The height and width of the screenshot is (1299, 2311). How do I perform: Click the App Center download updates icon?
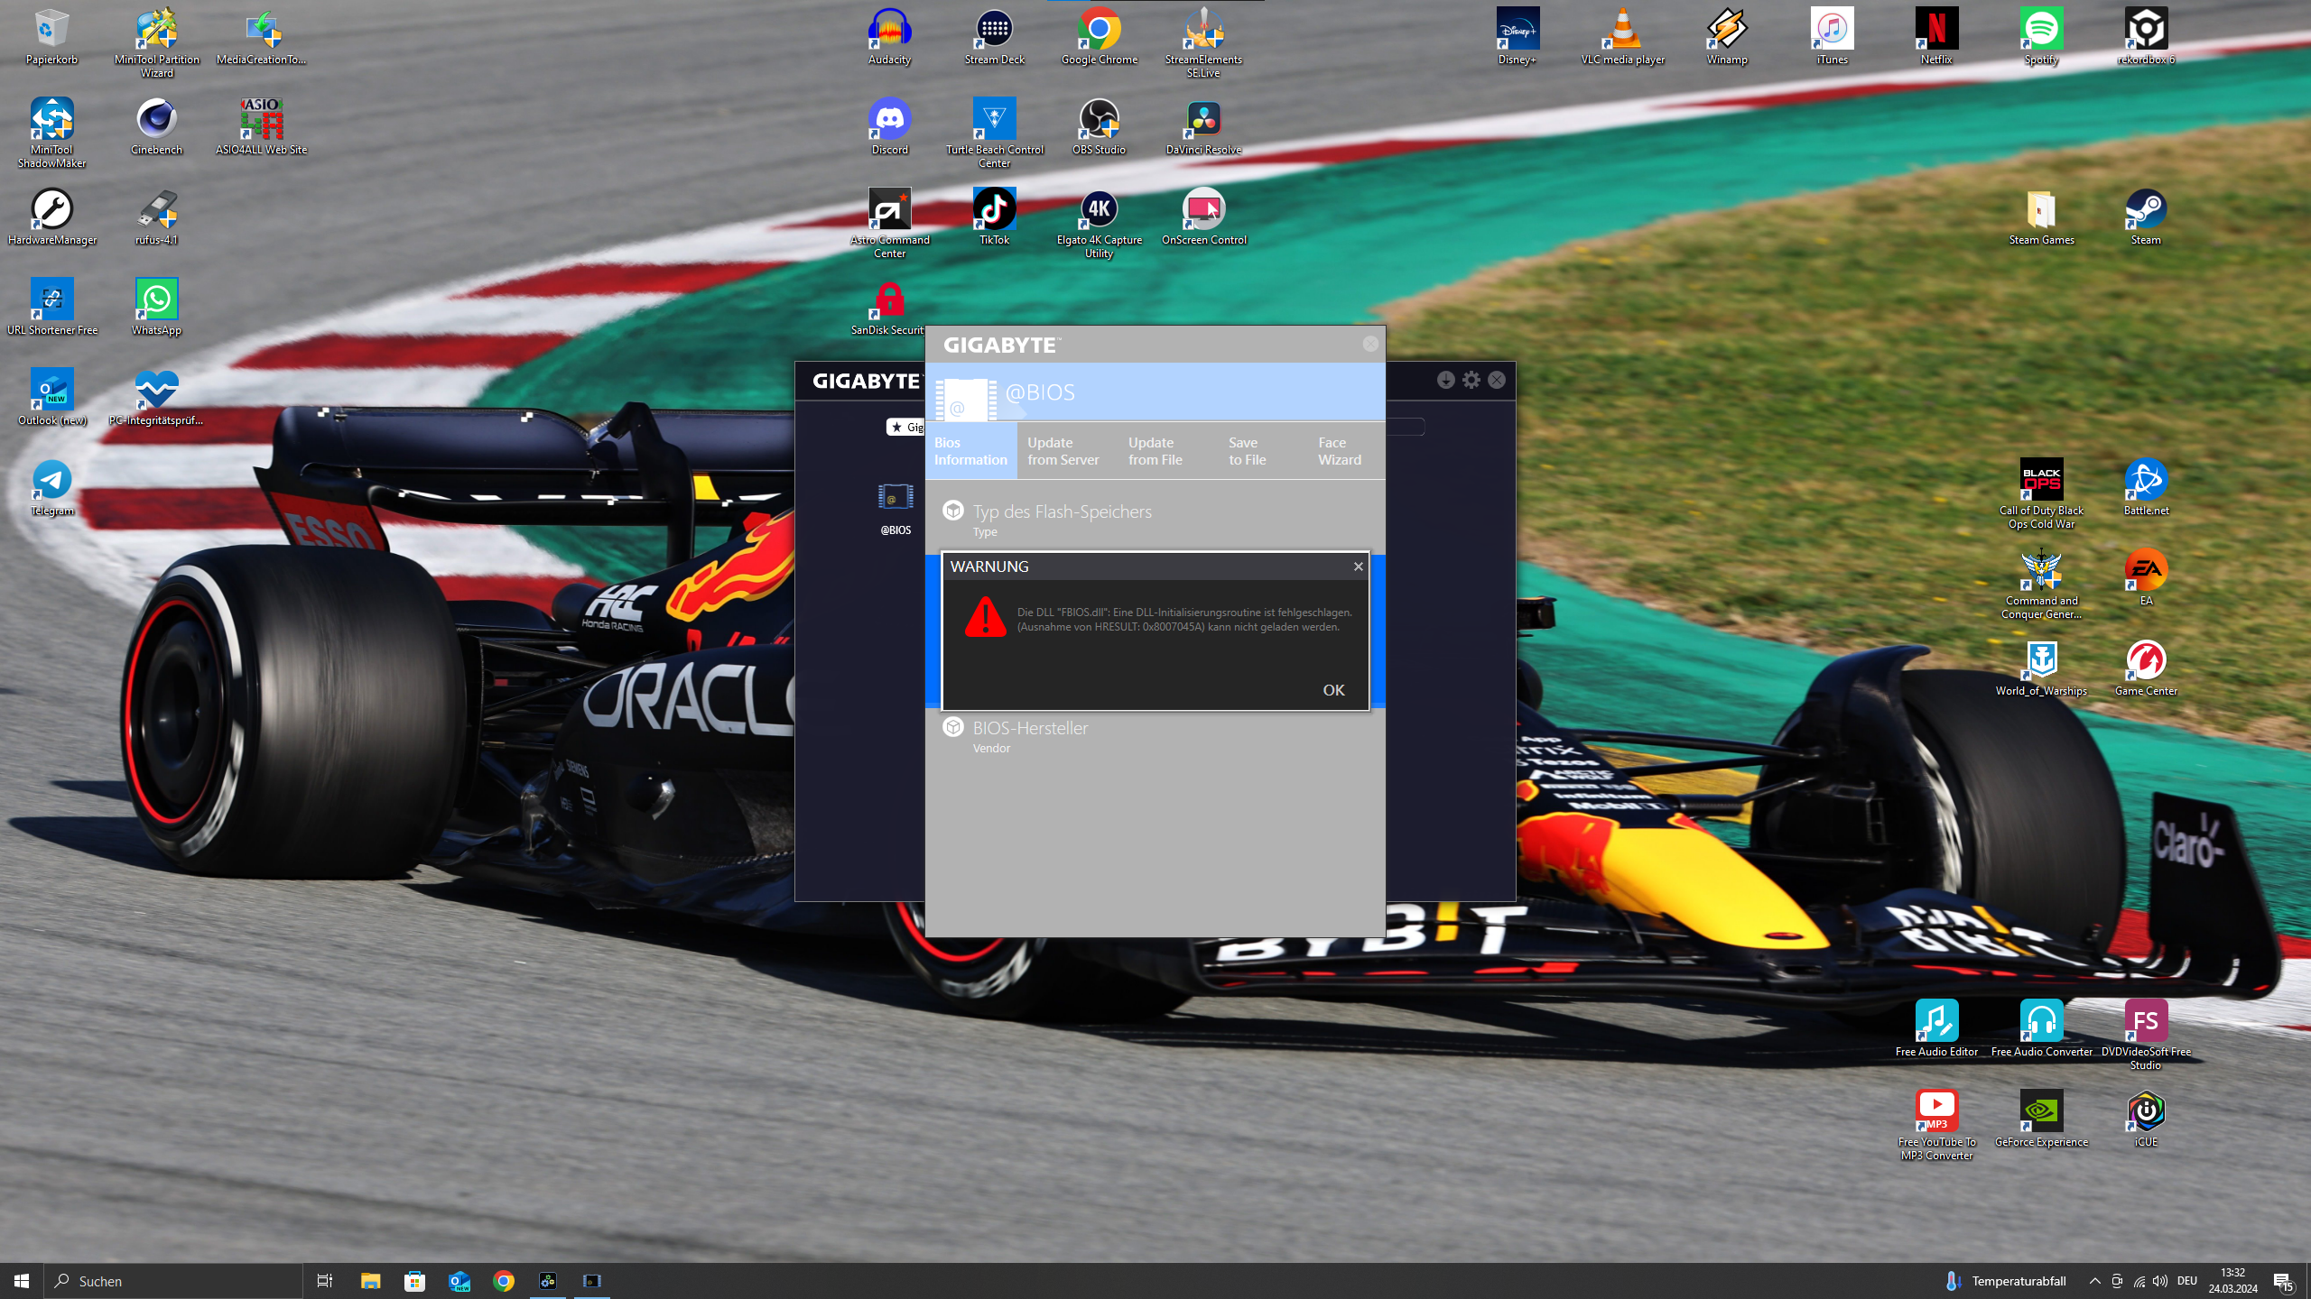click(x=1445, y=380)
